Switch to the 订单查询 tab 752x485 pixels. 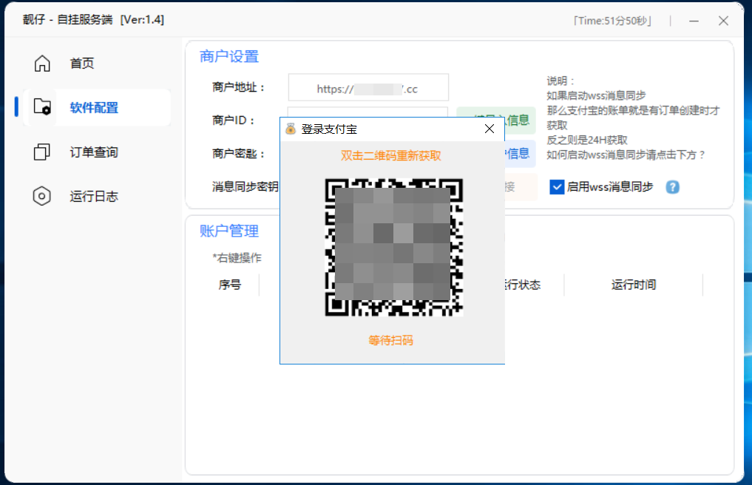click(94, 152)
